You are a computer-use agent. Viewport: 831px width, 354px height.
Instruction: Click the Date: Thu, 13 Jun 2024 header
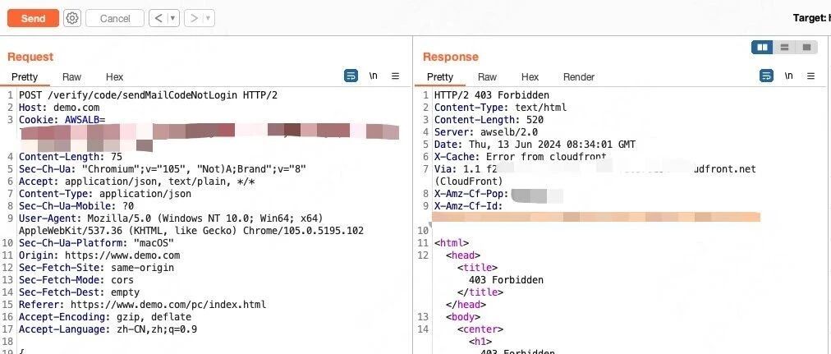(535, 144)
